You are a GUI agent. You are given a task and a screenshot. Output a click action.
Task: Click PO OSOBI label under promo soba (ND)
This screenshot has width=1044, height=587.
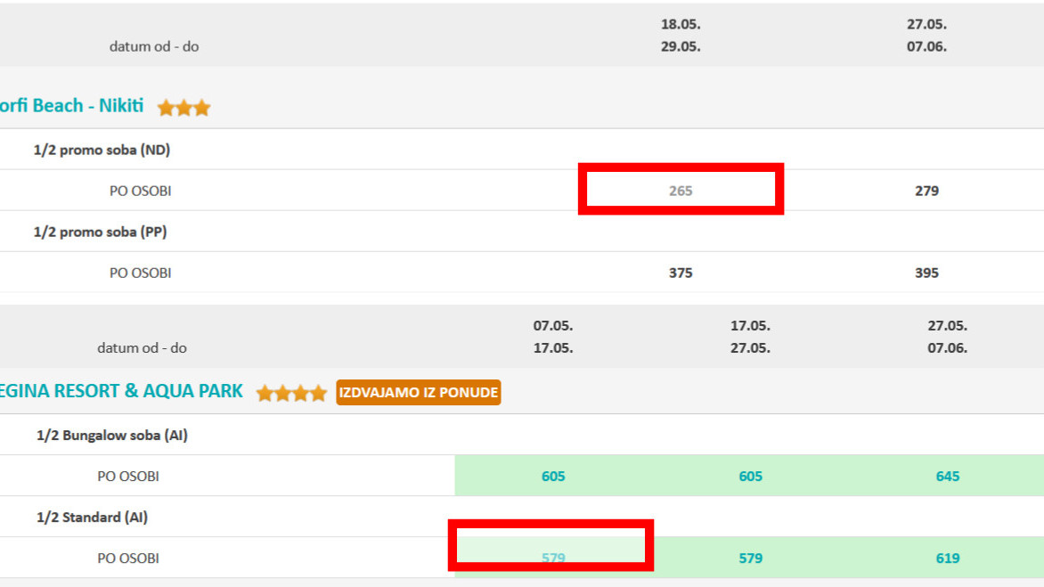coord(141,191)
